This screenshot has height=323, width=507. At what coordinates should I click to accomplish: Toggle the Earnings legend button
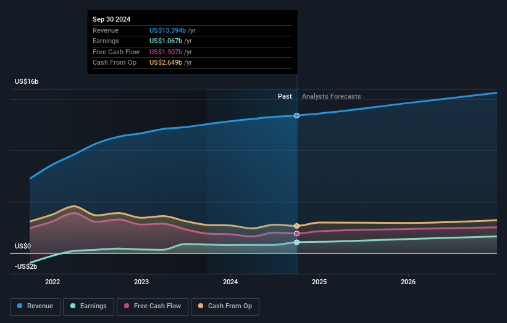tap(88, 306)
